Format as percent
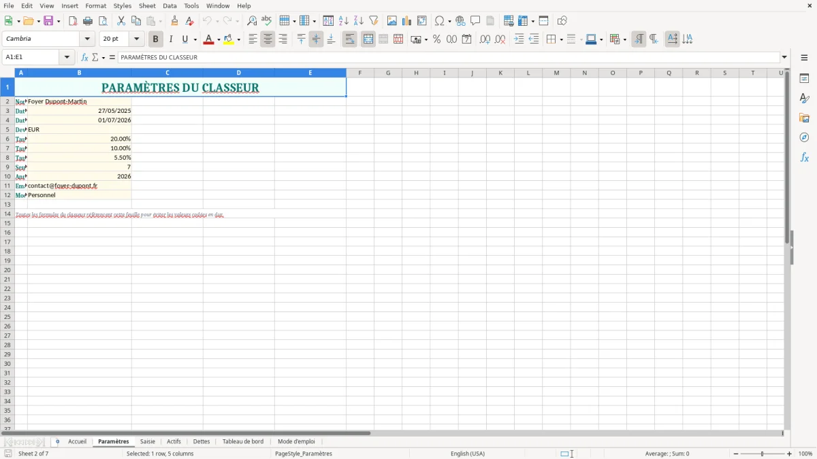Viewport: 817px width, 459px height. [437, 39]
